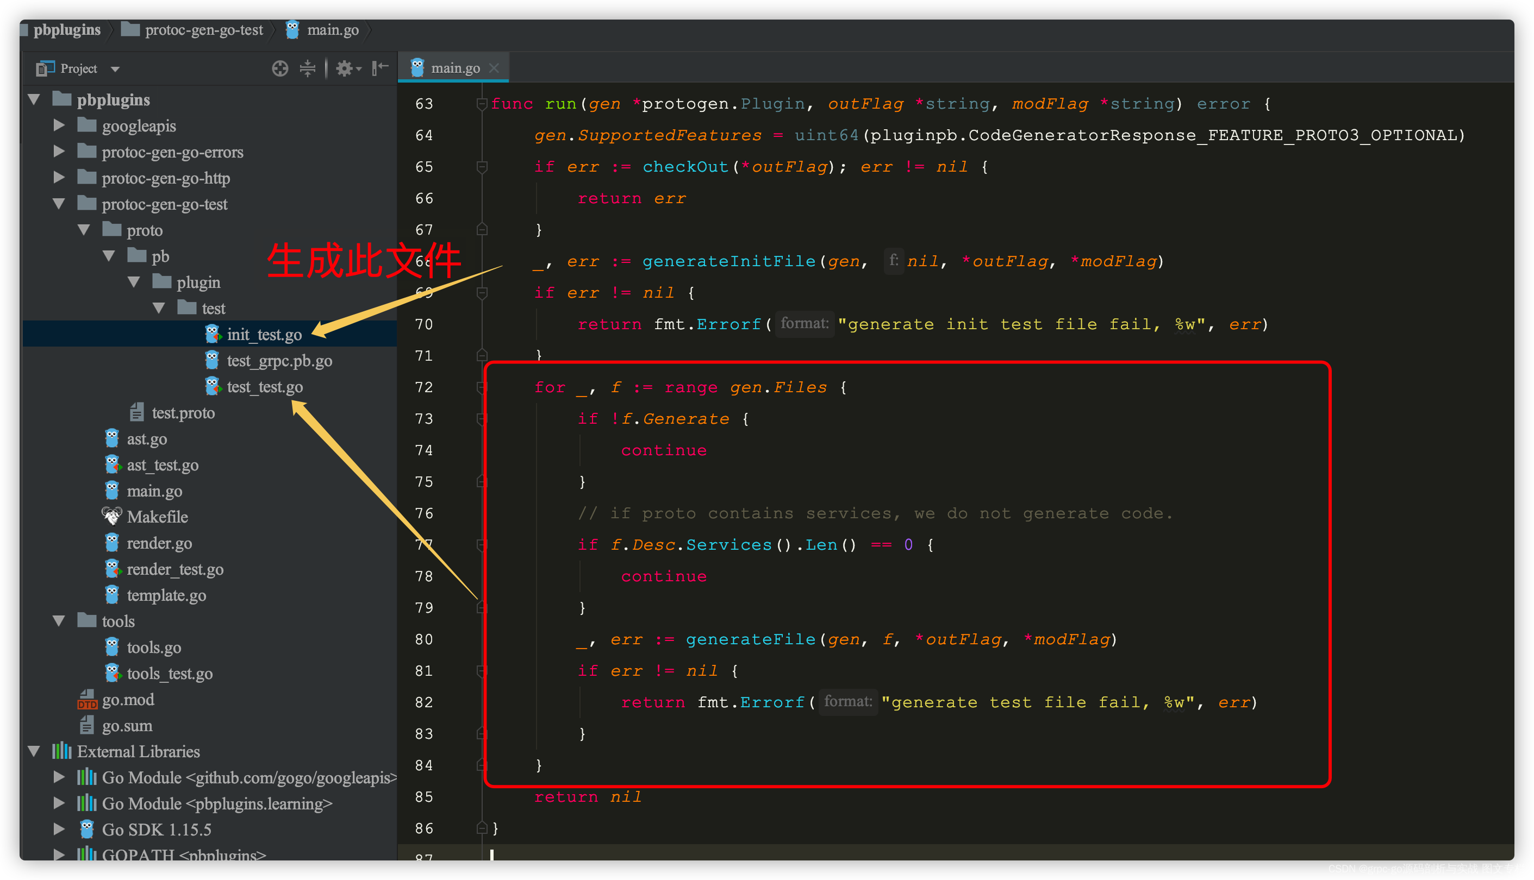Click the locate current file target icon
1534x880 pixels.
[x=279, y=68]
